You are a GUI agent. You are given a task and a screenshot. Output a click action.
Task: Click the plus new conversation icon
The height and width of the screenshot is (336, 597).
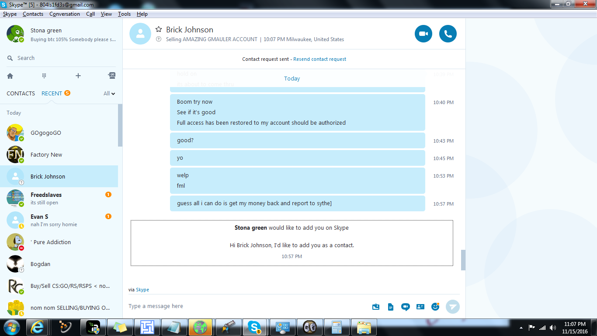click(78, 76)
